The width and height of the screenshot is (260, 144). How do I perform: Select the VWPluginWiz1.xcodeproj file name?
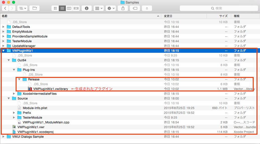pyautogui.click(x=35, y=132)
